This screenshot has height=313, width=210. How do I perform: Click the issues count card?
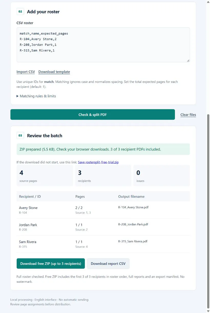(x=162, y=175)
